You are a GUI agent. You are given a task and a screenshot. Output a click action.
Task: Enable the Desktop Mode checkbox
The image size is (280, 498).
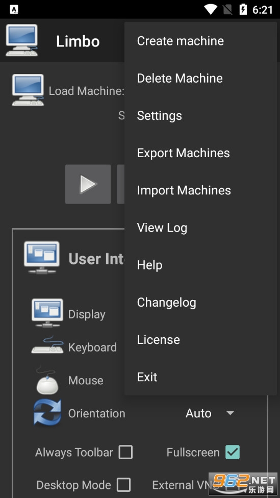123,485
